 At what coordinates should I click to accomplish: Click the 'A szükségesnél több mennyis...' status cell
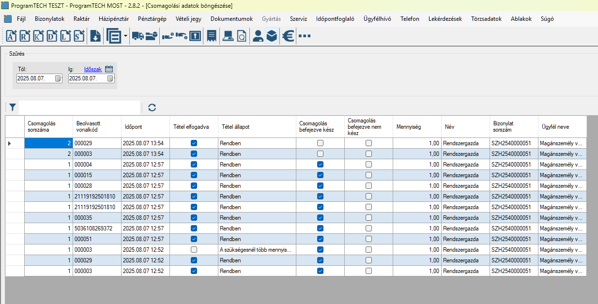pyautogui.click(x=257, y=250)
